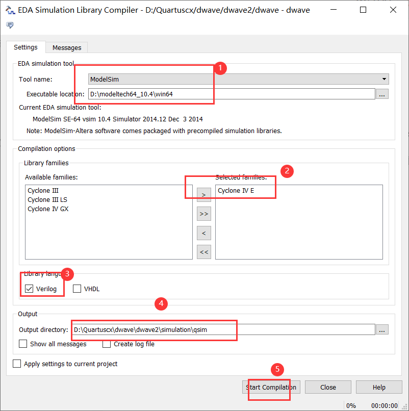Add all families with the >> button

point(204,214)
